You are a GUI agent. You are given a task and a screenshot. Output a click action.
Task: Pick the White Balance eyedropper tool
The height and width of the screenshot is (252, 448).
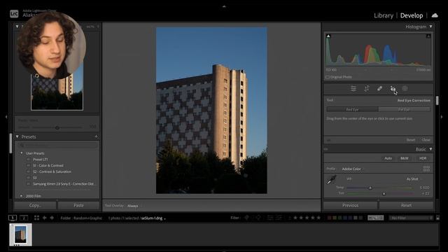tap(332, 180)
